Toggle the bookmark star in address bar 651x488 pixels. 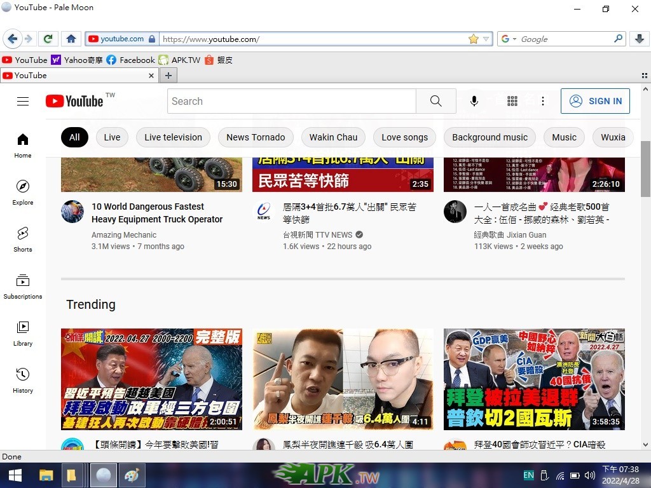click(x=473, y=39)
